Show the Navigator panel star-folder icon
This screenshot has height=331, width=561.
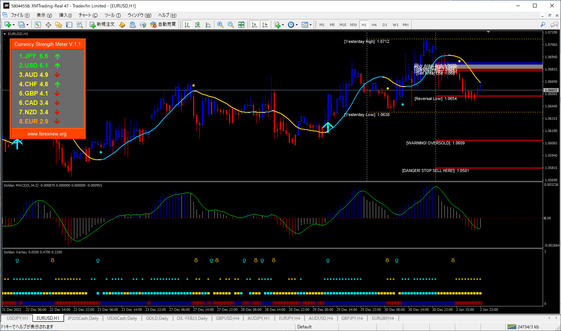pyautogui.click(x=59, y=25)
